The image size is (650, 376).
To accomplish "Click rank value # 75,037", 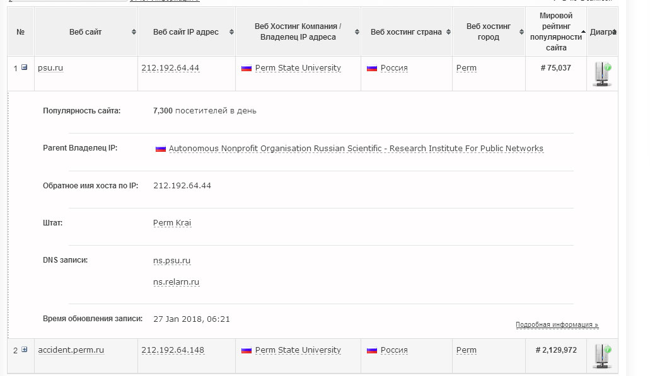I will [556, 68].
